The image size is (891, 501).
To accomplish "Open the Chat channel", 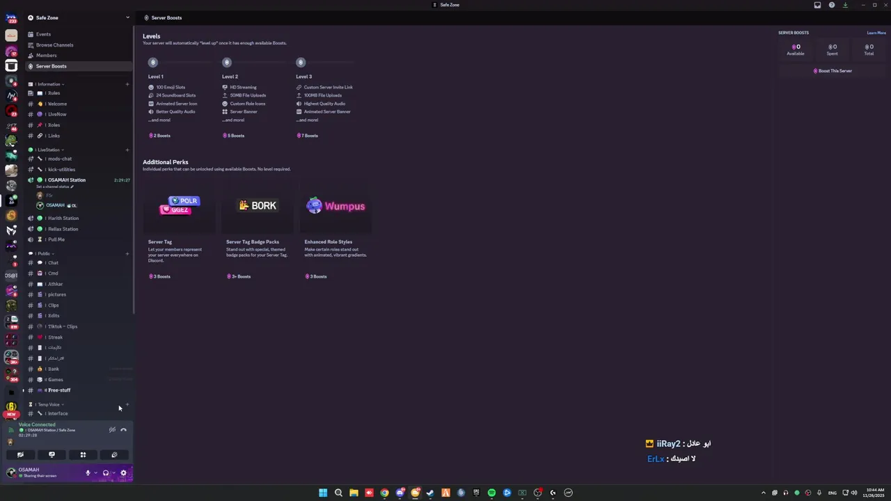I will coord(79,262).
